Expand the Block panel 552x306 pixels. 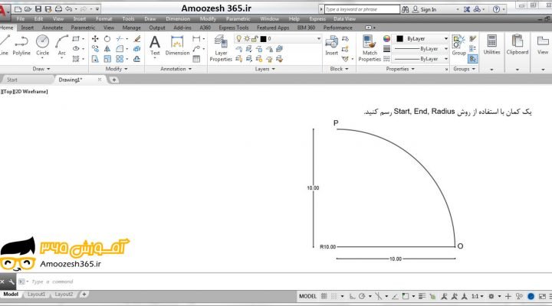coord(340,69)
